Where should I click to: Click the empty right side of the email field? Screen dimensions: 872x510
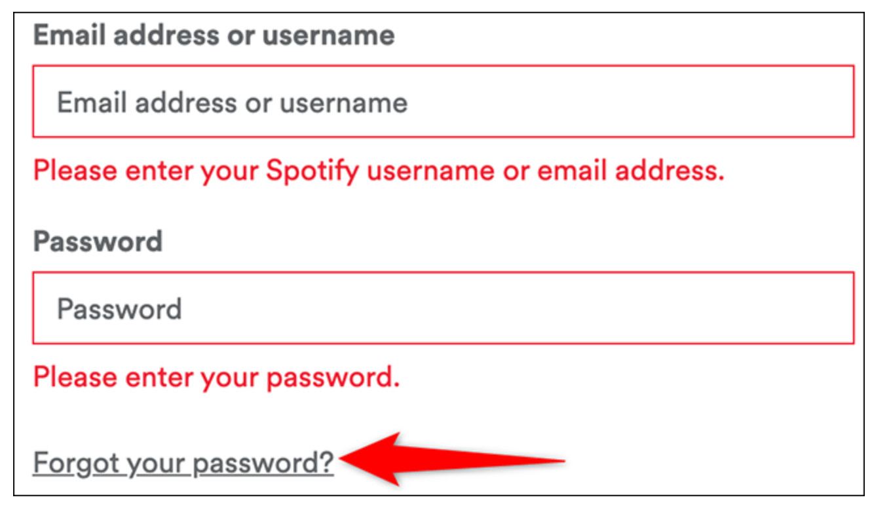pyautogui.click(x=655, y=101)
